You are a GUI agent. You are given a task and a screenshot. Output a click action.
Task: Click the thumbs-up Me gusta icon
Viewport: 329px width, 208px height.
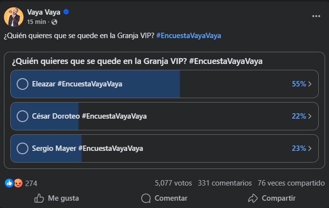tap(39, 198)
